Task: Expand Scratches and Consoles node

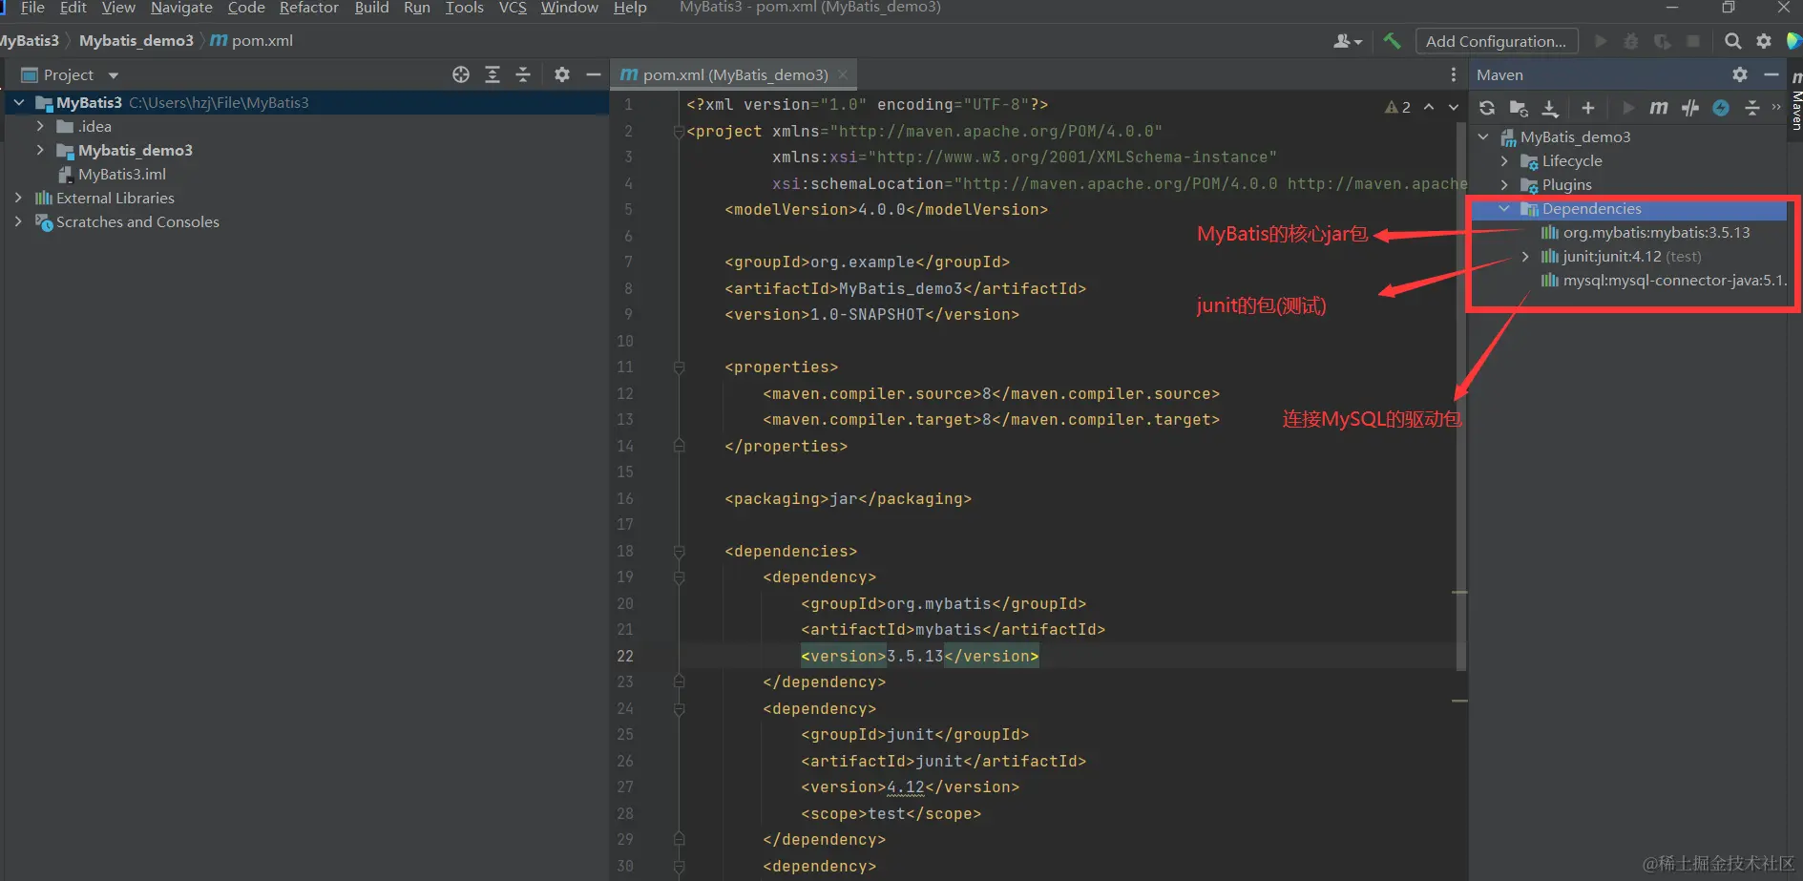Action: click(18, 221)
